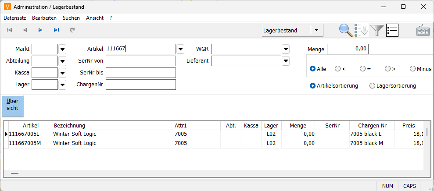
Task: Click the list view icon
Action: (x=392, y=30)
